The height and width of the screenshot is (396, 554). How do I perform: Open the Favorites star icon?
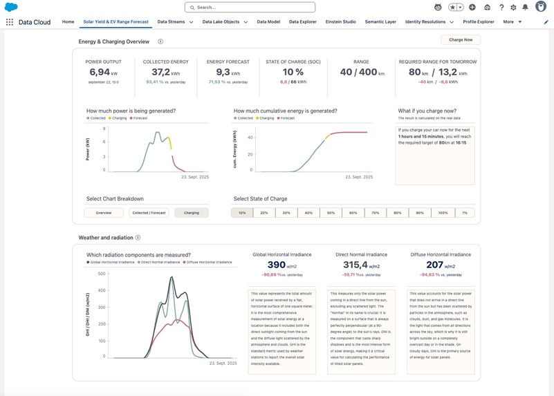[x=452, y=7]
